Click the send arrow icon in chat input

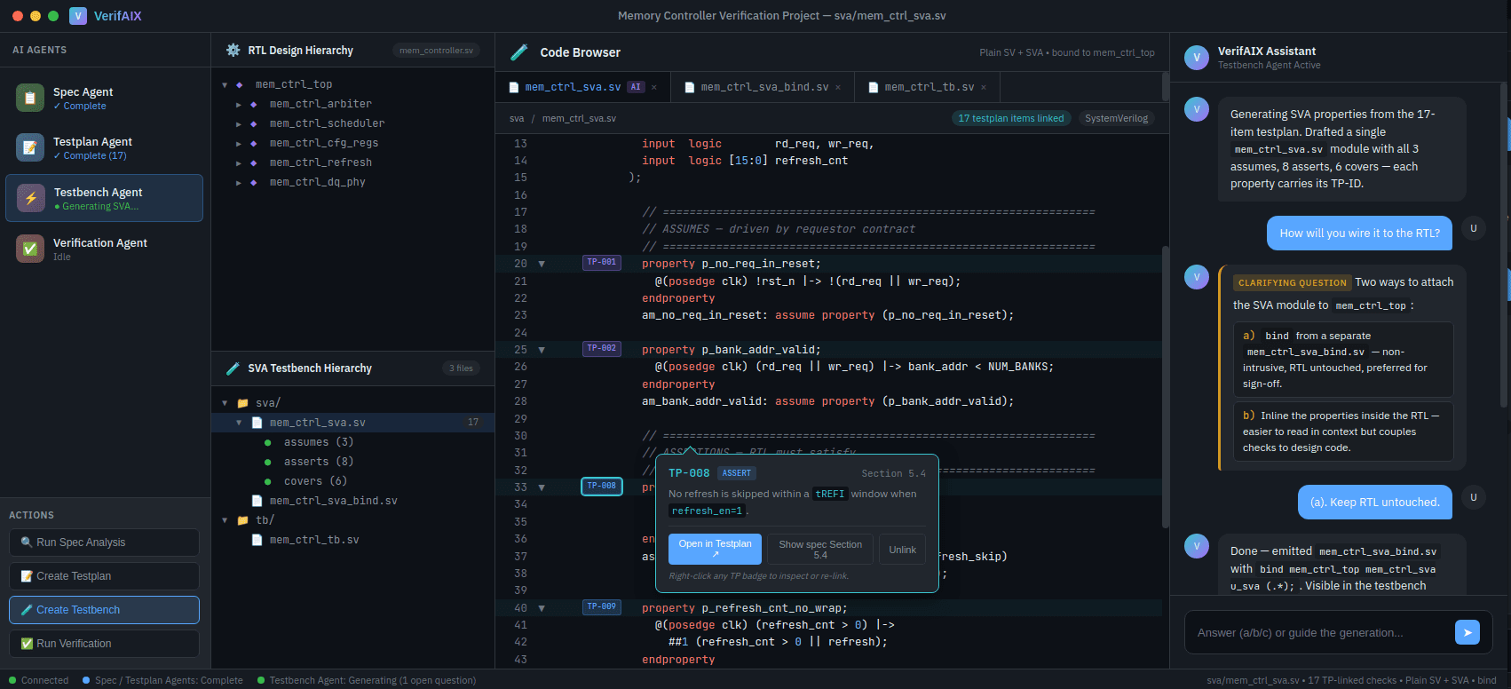click(x=1467, y=632)
